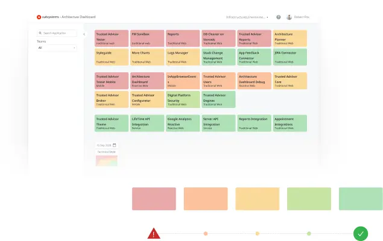Select the Logs Manager tile
This screenshot has width=383, height=241.
click(x=183, y=57)
